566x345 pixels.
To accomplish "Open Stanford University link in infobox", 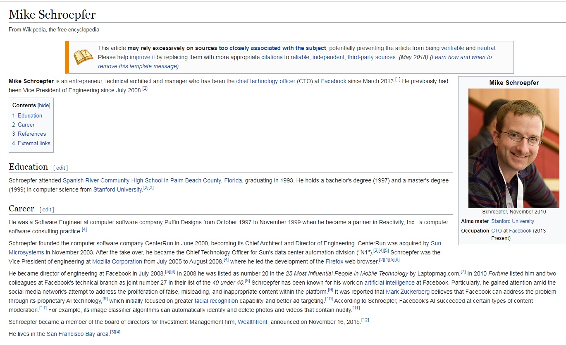I will tap(513, 221).
